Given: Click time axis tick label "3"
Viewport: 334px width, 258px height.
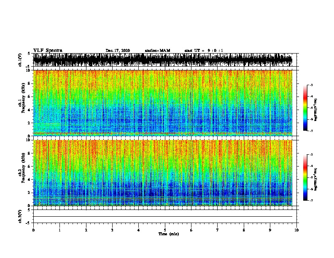Looking at the screenshot, I should pyautogui.click(x=112, y=230).
